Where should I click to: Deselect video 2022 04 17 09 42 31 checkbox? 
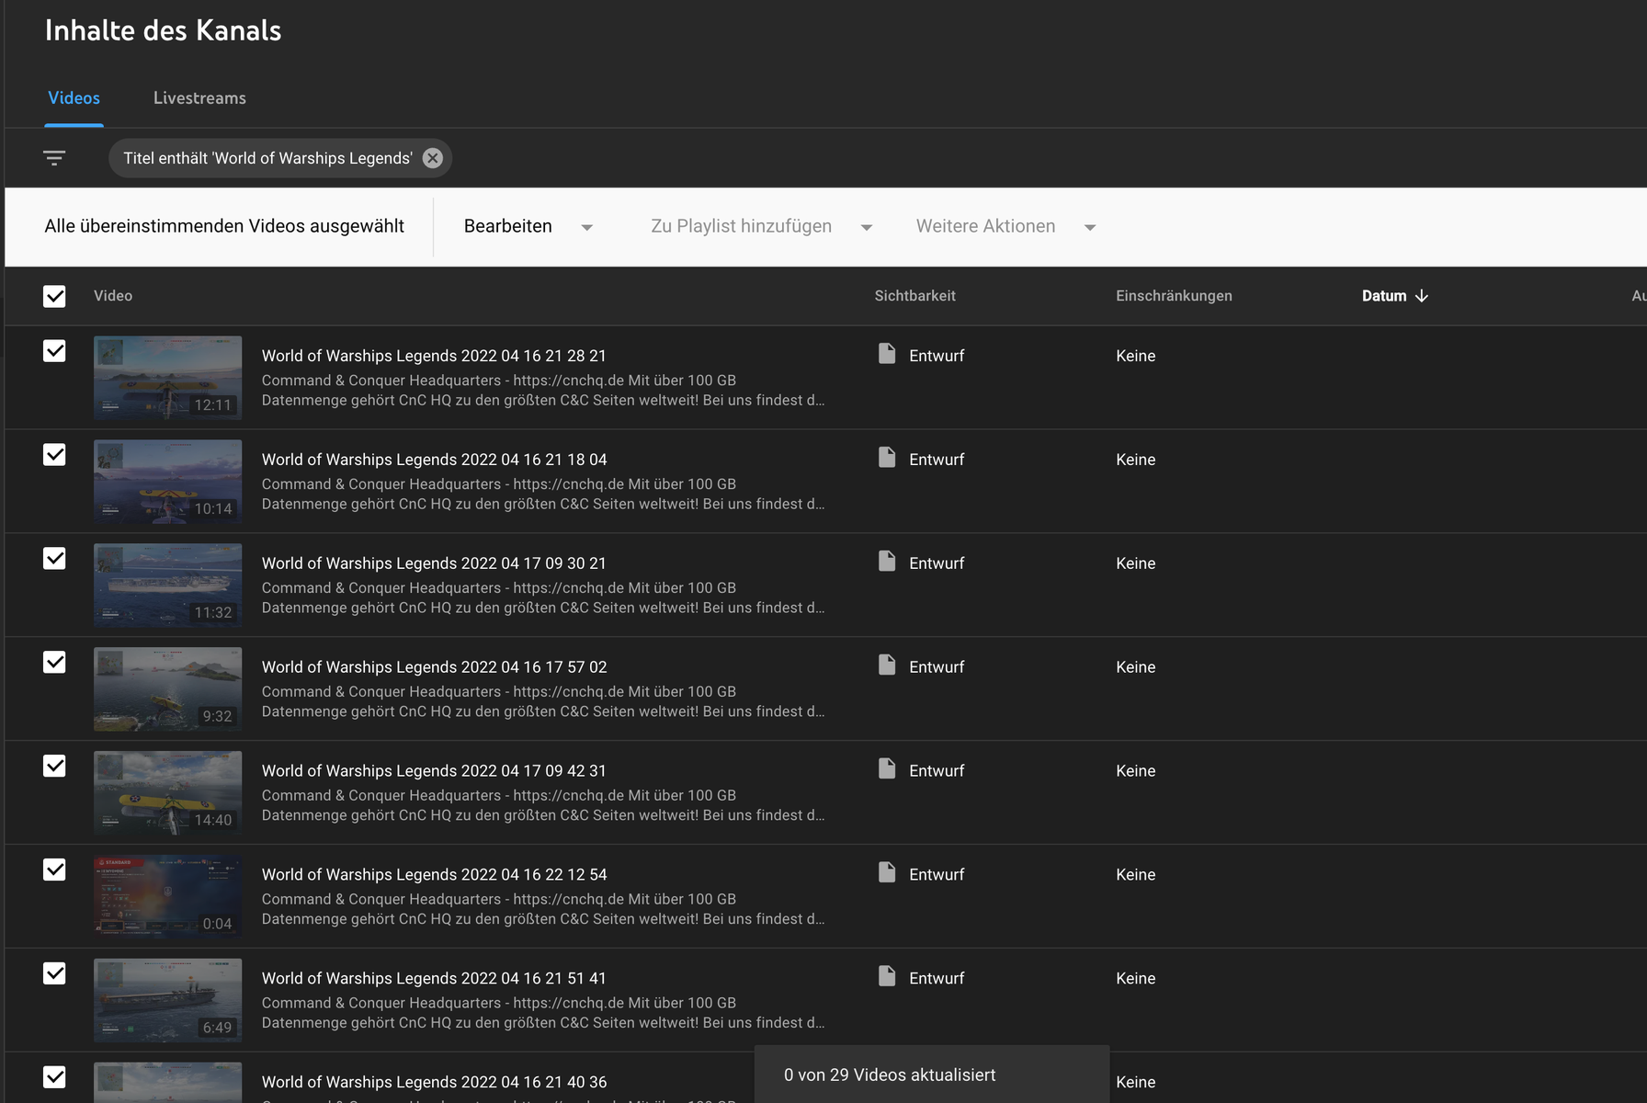pos(54,767)
